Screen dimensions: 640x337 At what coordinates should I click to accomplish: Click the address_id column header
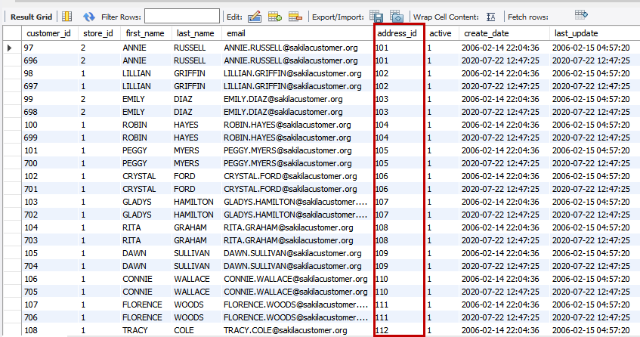(x=397, y=33)
